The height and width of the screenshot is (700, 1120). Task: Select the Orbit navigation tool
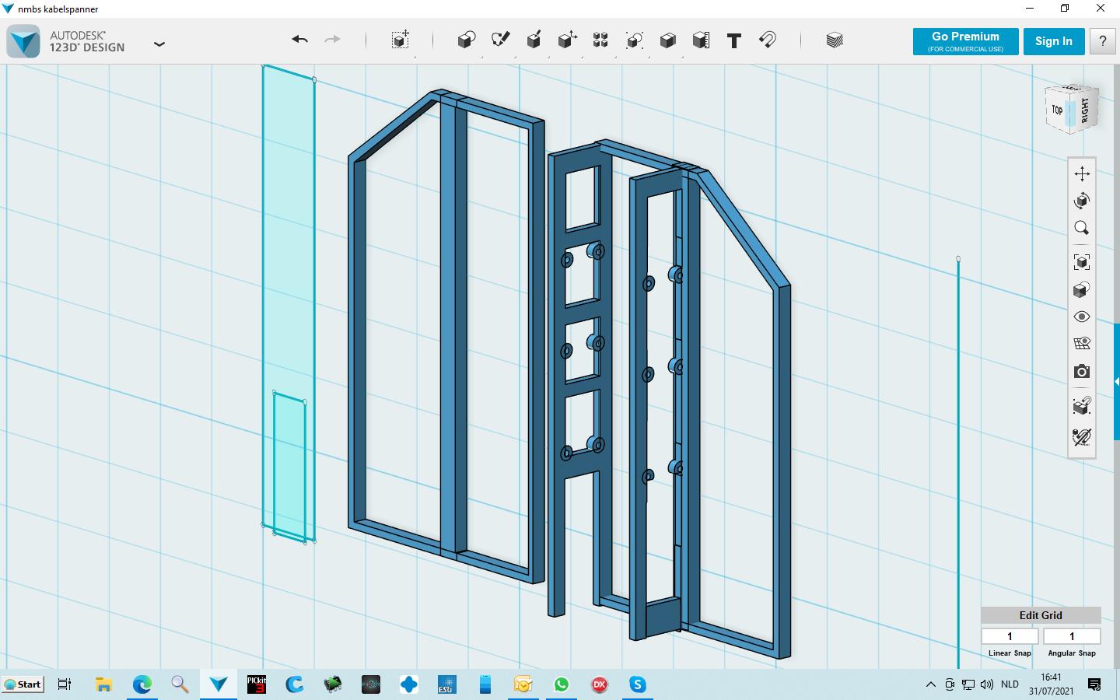1082,201
